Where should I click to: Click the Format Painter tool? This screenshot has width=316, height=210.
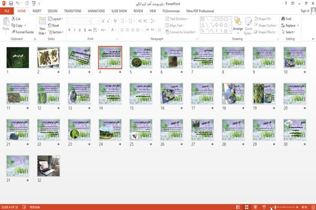coord(23,32)
